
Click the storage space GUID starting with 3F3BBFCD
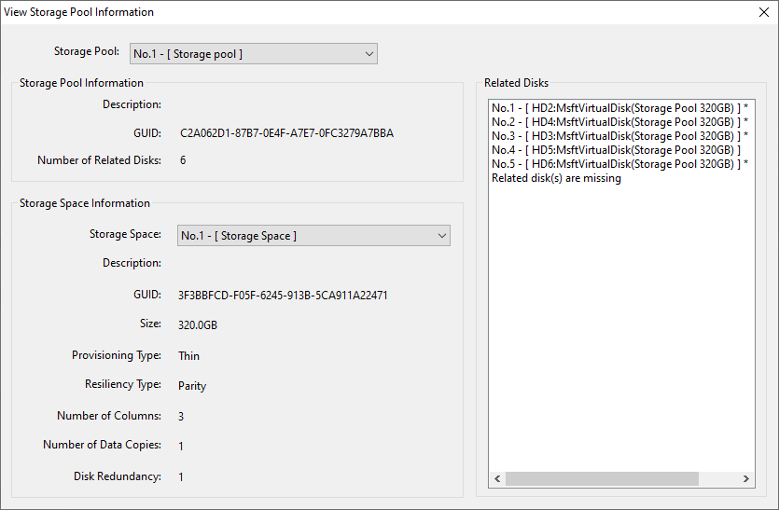tap(283, 296)
